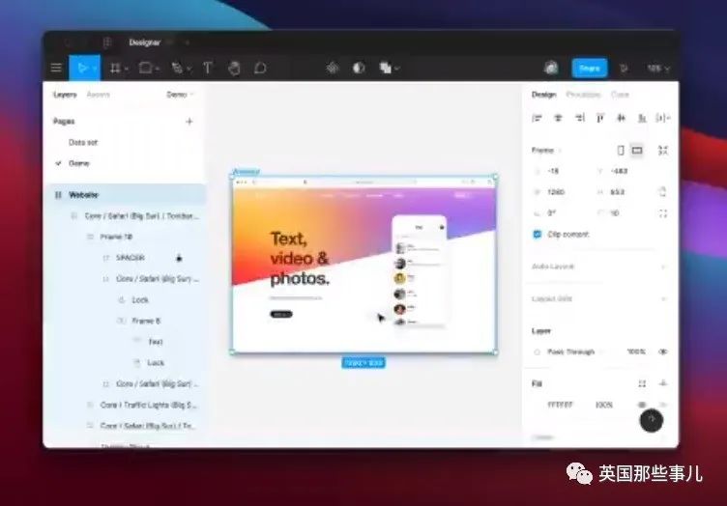
Task: Select the Text tool
Action: point(208,68)
